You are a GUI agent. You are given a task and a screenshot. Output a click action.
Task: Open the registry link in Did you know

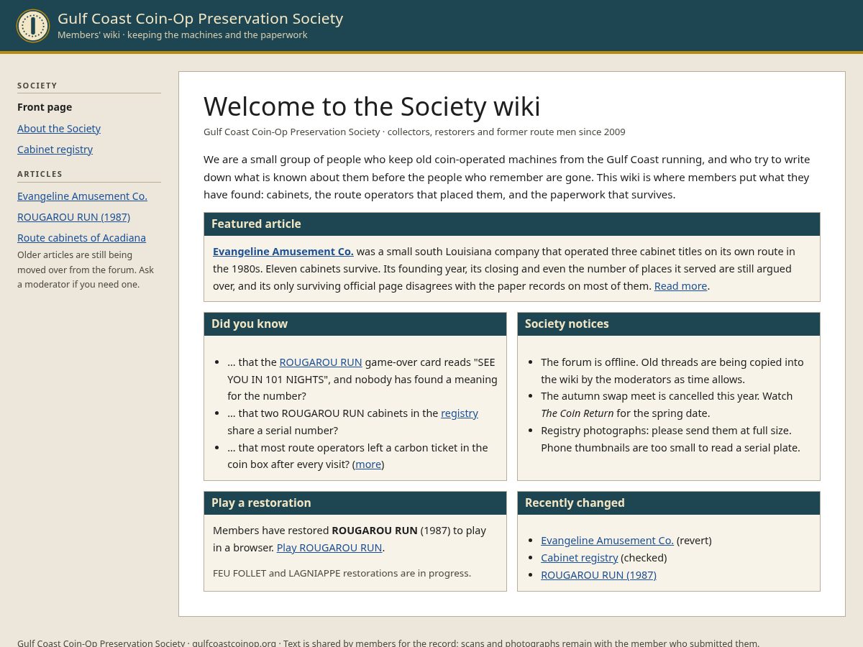click(x=460, y=413)
